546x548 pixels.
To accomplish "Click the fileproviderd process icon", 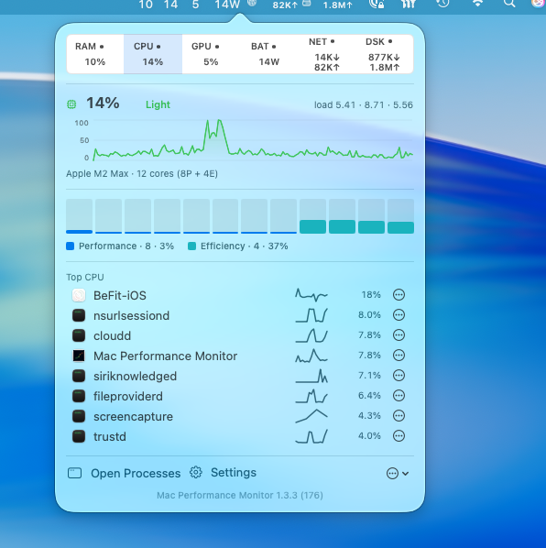I will [79, 396].
